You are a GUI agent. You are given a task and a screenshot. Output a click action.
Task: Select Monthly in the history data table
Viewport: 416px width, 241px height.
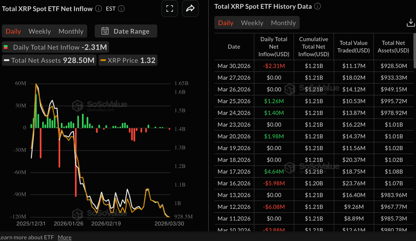pos(283,23)
